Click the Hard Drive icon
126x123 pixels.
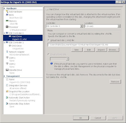[x=10, y=36]
